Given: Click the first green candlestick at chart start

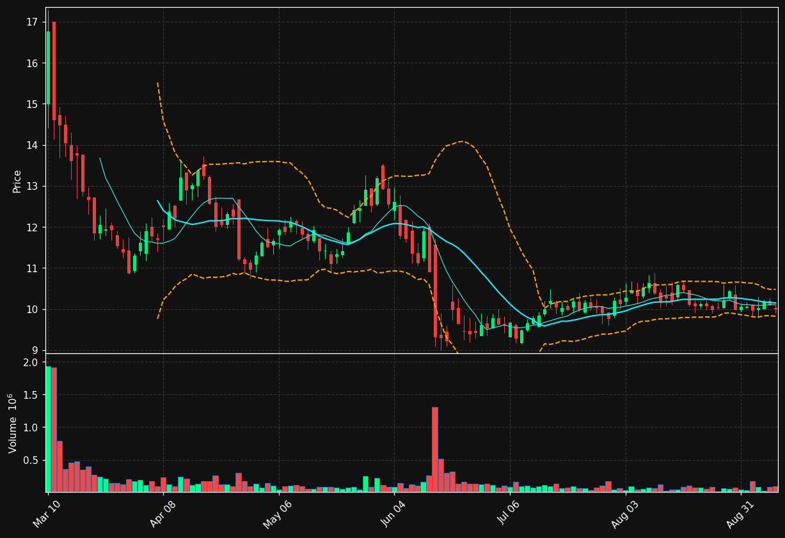Looking at the screenshot, I should (x=48, y=67).
